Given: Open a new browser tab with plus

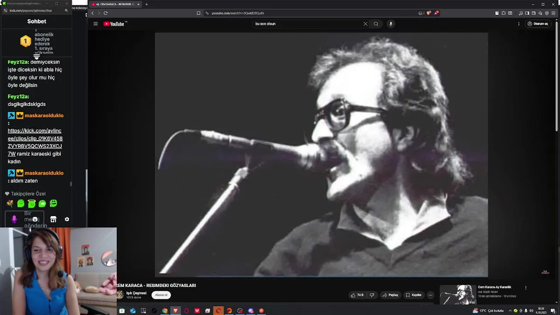Looking at the screenshot, I should point(147,4).
